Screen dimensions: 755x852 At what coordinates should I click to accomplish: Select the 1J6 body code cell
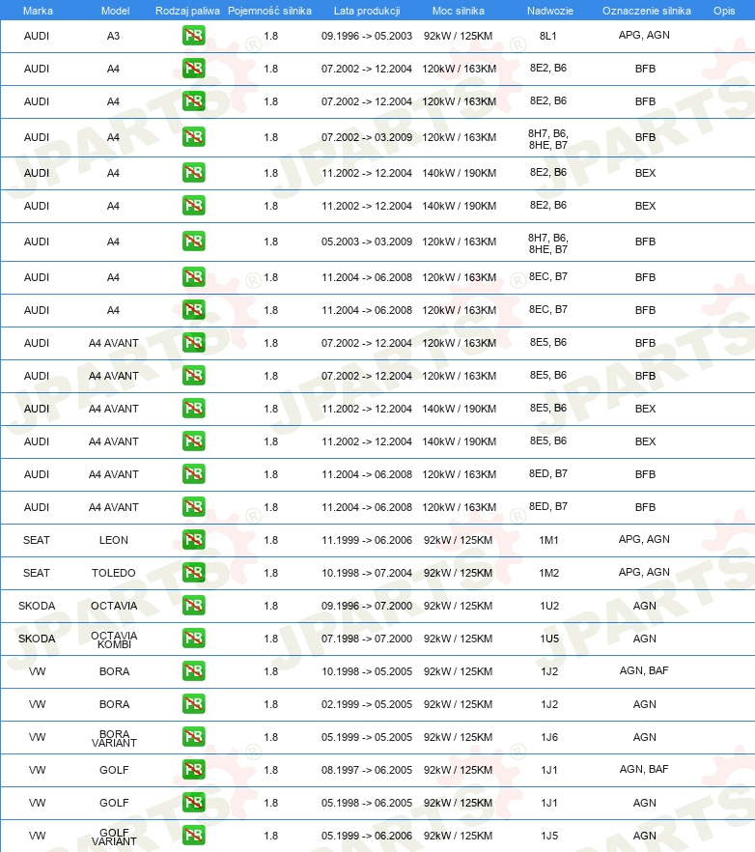(549, 737)
